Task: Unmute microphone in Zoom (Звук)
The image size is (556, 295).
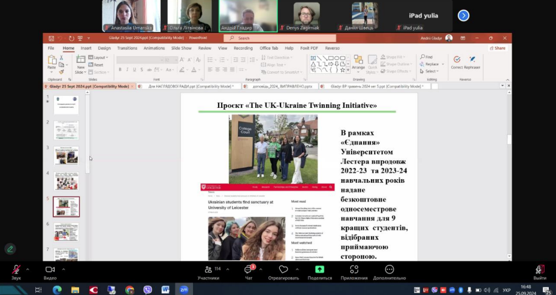Action: tap(16, 273)
